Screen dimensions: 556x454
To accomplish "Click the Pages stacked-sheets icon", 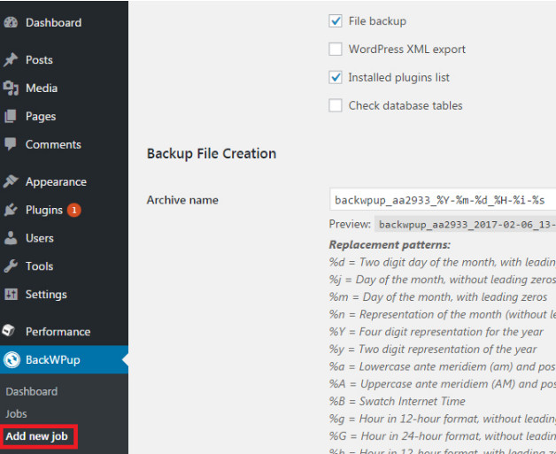I will pyautogui.click(x=11, y=116).
